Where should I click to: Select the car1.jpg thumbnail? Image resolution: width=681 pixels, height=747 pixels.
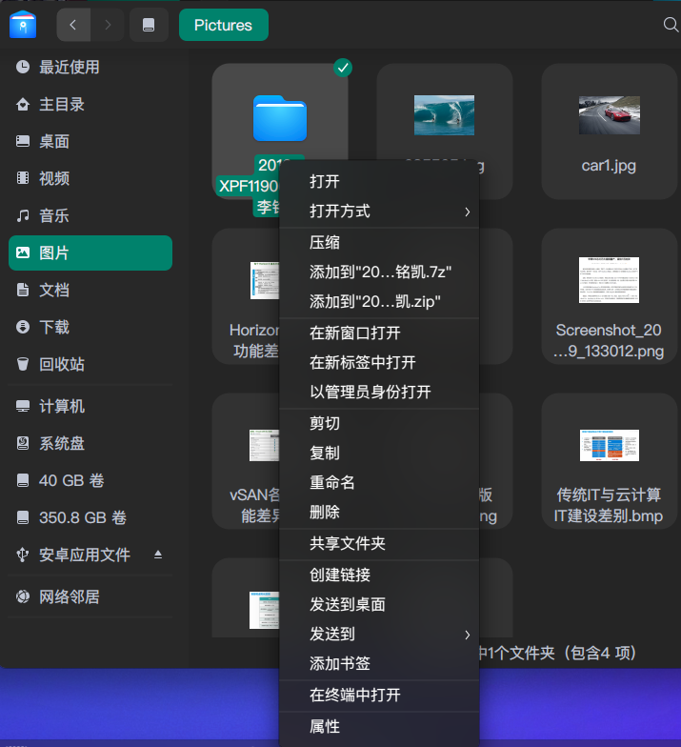click(x=610, y=114)
